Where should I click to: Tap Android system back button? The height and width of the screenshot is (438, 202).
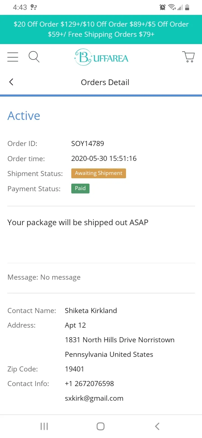tap(157, 426)
